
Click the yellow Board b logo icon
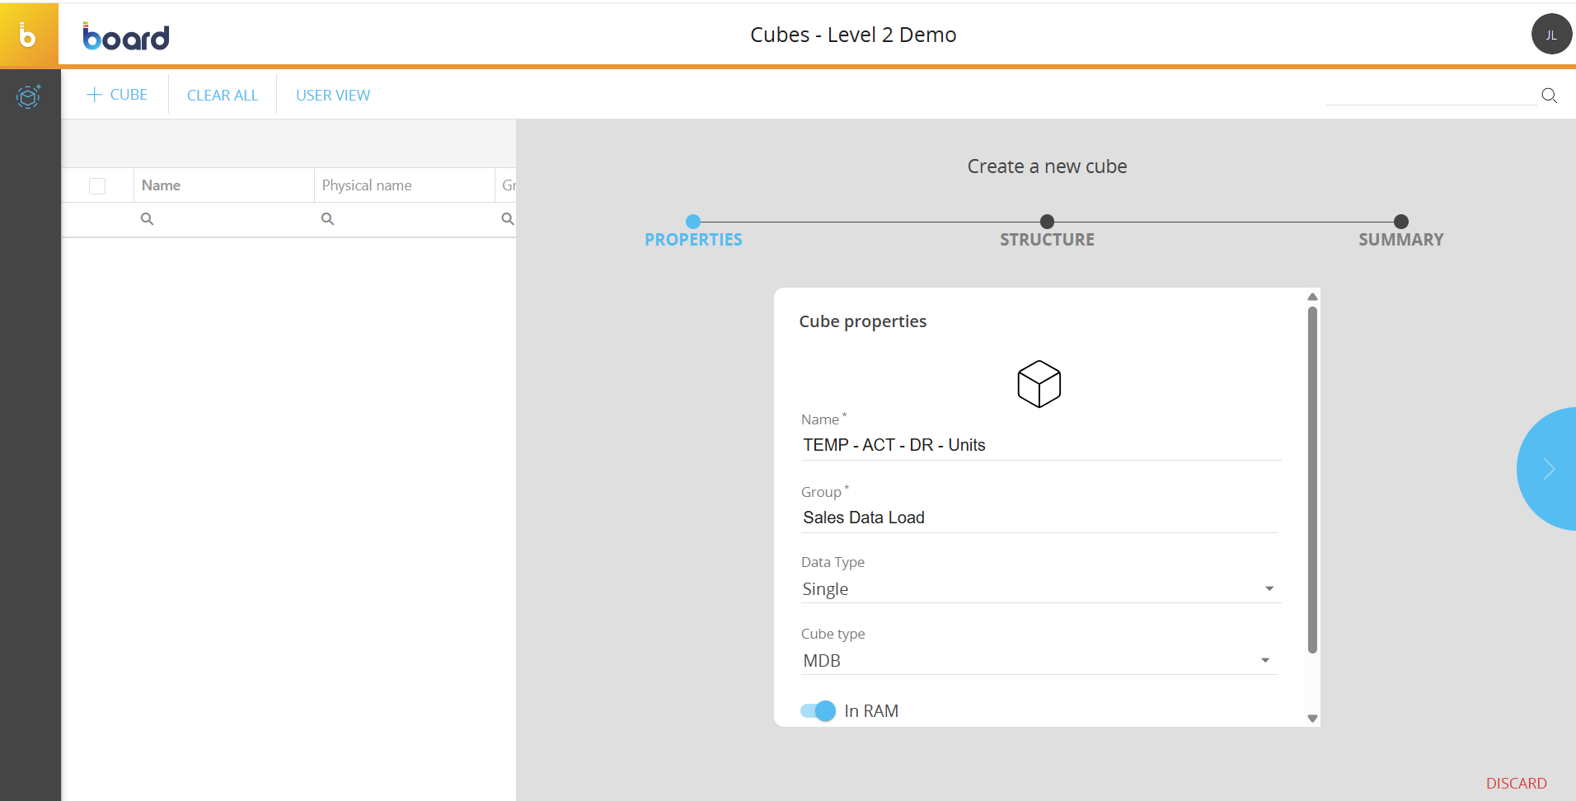click(x=28, y=35)
